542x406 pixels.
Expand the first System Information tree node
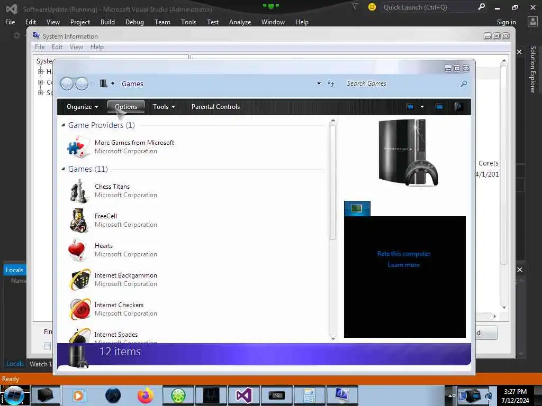[40, 71]
